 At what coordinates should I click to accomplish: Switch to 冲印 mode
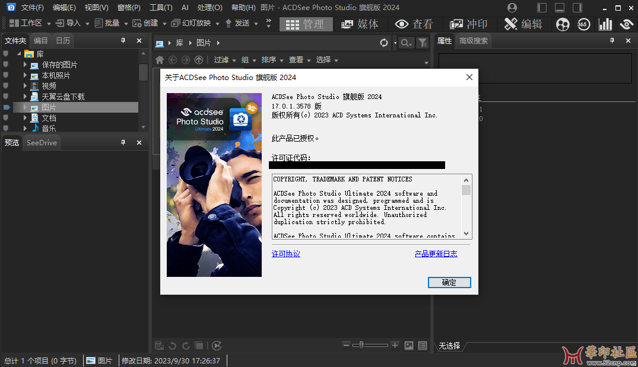(x=468, y=24)
